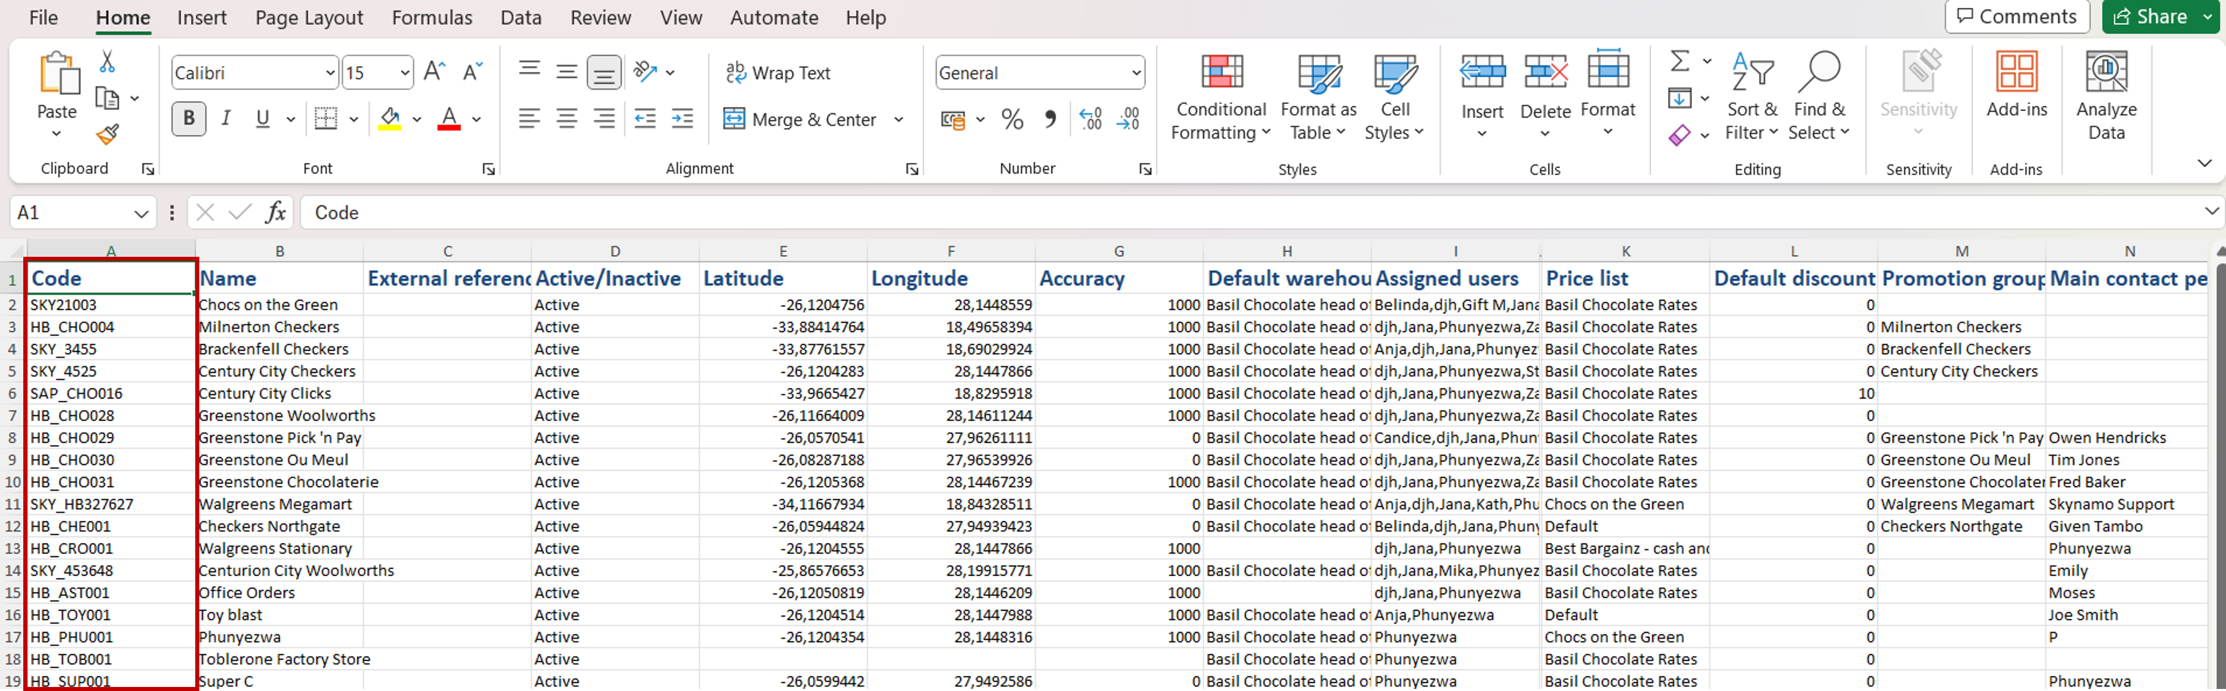Open the Formulas tab
Image resolution: width=2226 pixels, height=691 pixels.
coord(432,17)
